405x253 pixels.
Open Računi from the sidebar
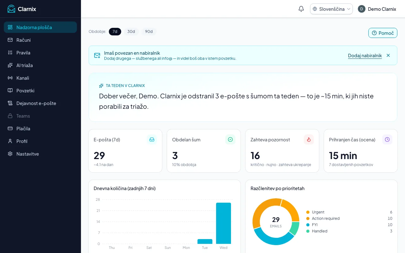(x=40, y=40)
